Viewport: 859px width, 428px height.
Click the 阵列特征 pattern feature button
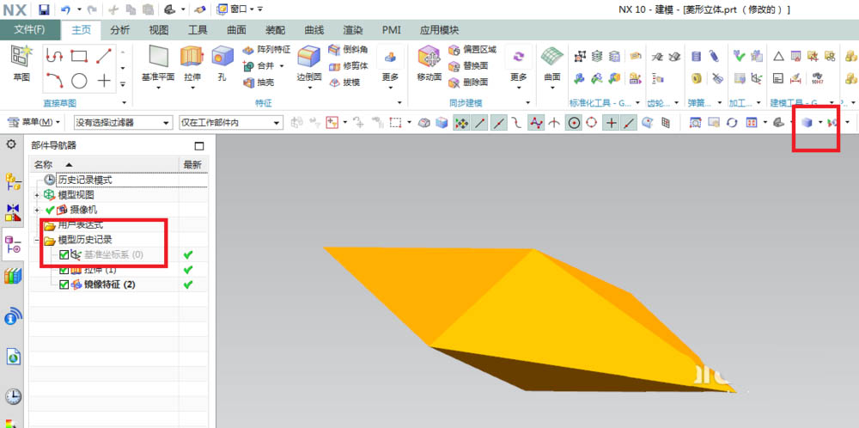tap(266, 50)
